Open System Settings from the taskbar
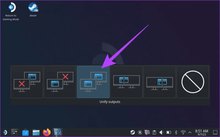Viewport: 220px width, 137px height. click(x=15, y=132)
